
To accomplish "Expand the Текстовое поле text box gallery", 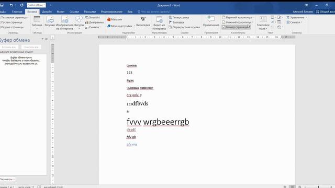I will point(263,23).
